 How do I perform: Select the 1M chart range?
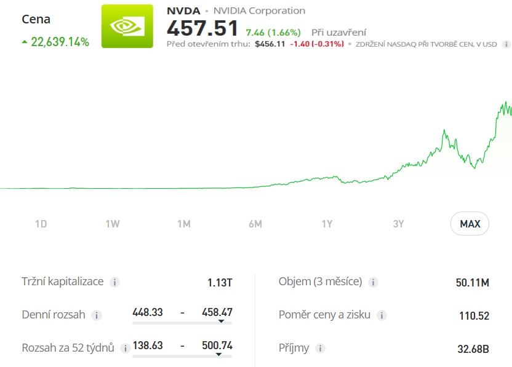(x=184, y=224)
